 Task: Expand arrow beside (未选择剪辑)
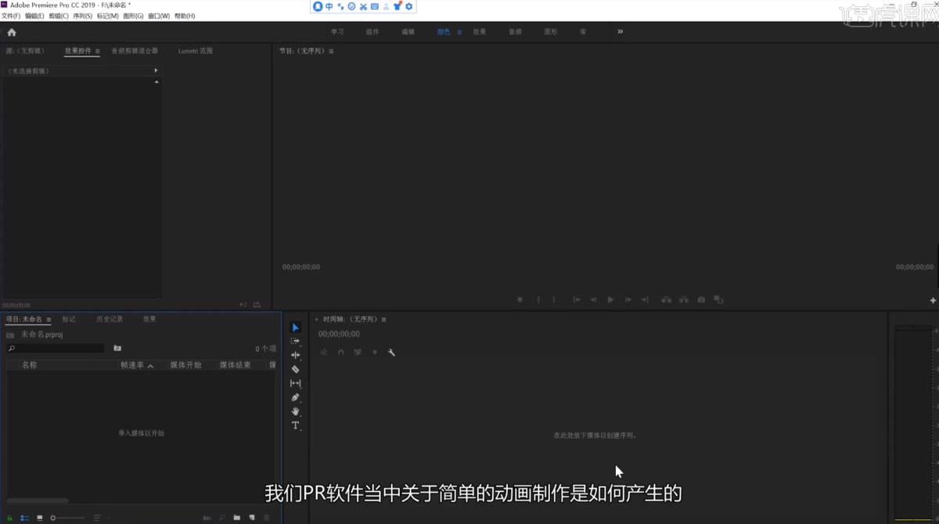156,71
